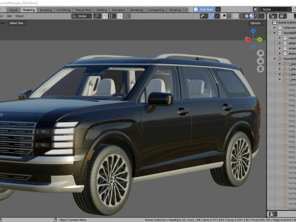Add a new workspace with plus button
This screenshot has width=296, height=222.
[186, 10]
